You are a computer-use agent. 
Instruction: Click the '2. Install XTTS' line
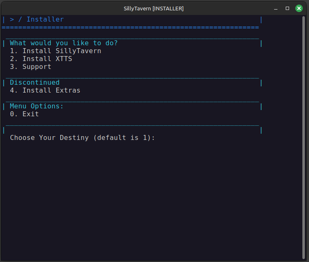41,59
